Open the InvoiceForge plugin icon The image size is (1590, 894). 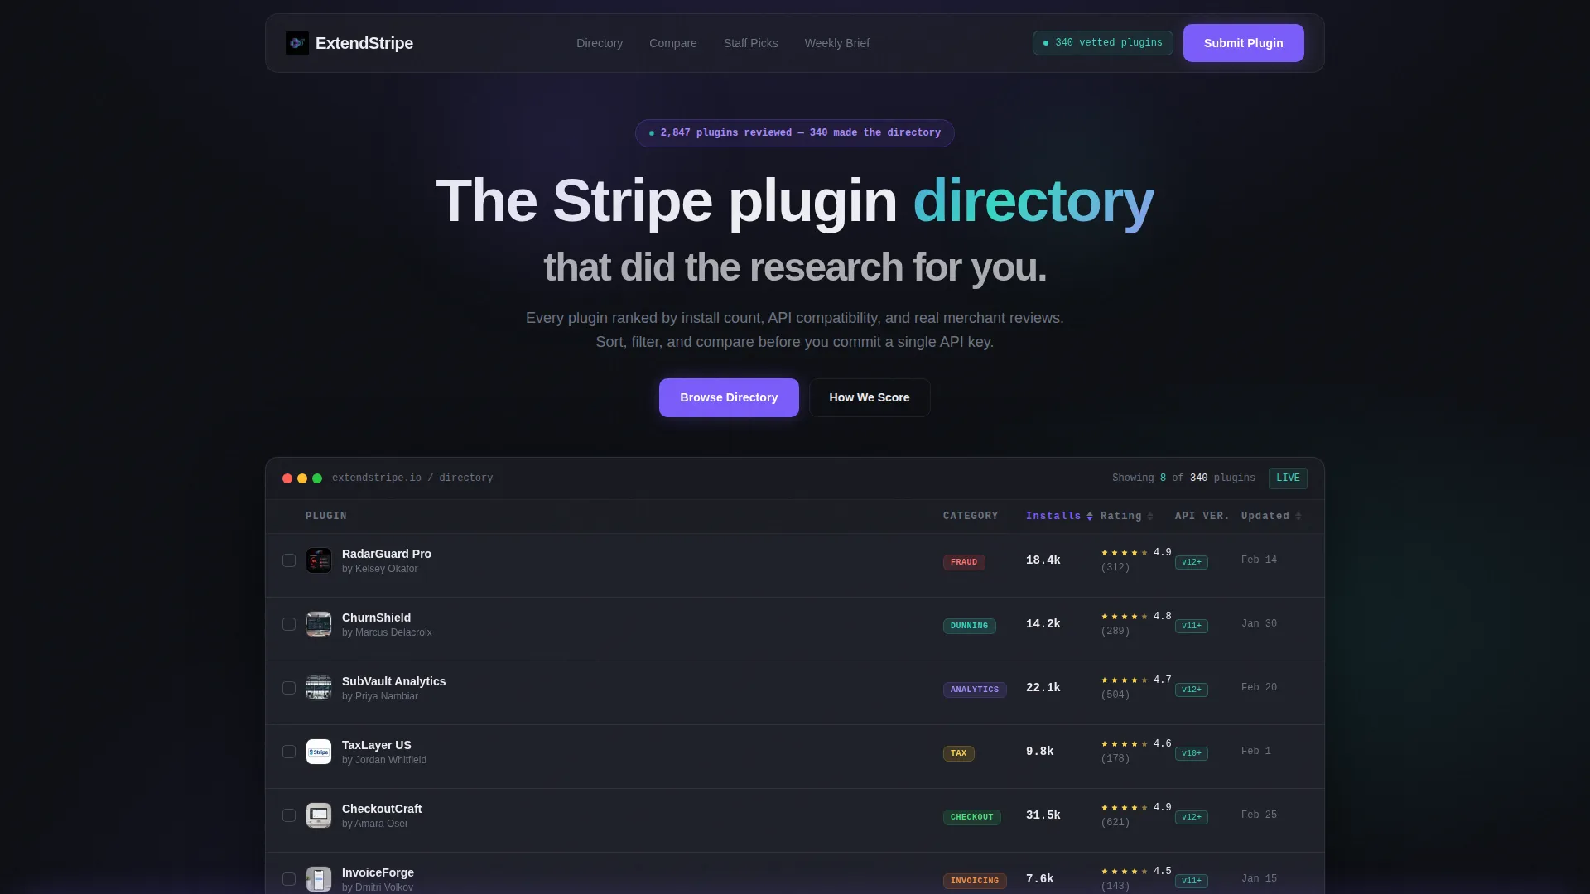(319, 879)
